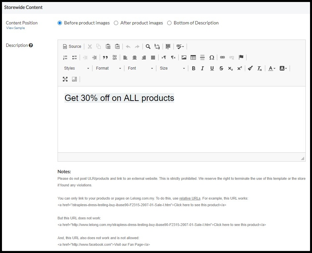Click the Unlink icon
The width and height of the screenshot is (312, 253).
coord(232,57)
